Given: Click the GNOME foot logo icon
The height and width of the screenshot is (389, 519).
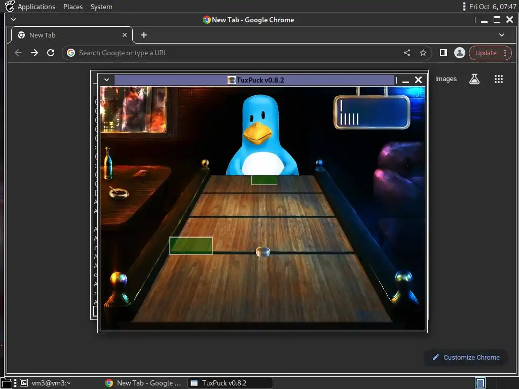Looking at the screenshot, I should pyautogui.click(x=10, y=6).
